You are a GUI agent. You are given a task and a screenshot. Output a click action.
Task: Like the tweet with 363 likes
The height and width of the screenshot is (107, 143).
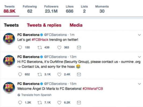[x=59, y=47]
